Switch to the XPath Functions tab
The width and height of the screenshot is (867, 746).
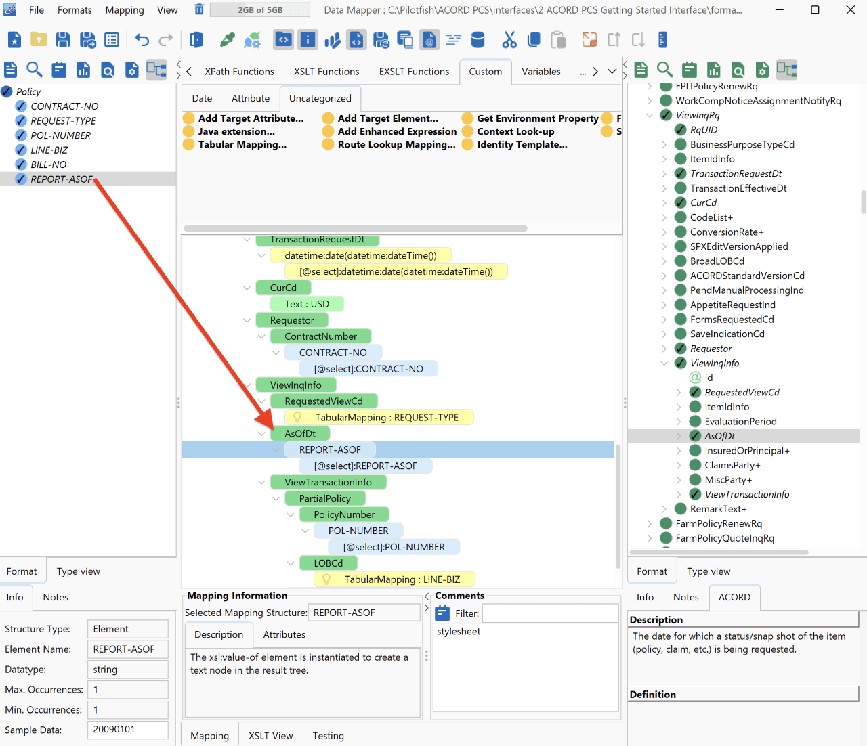pyautogui.click(x=240, y=71)
